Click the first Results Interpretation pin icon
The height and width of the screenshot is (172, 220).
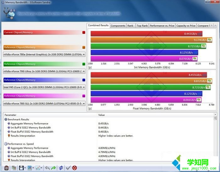tap(9, 136)
